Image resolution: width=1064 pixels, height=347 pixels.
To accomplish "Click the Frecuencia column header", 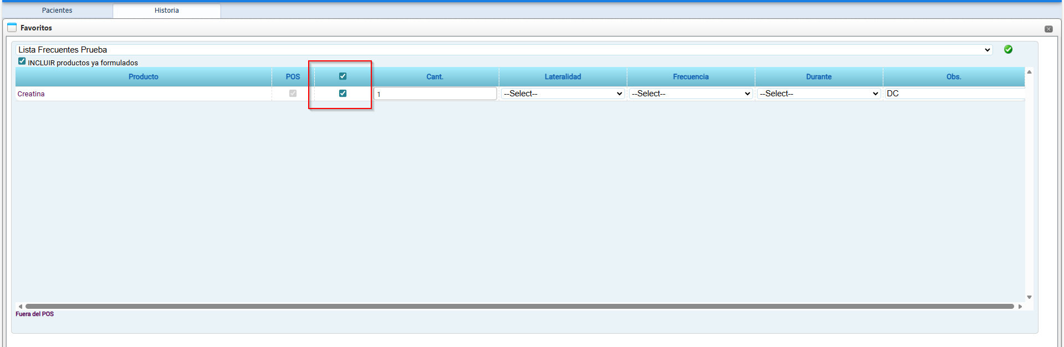I will (x=691, y=77).
